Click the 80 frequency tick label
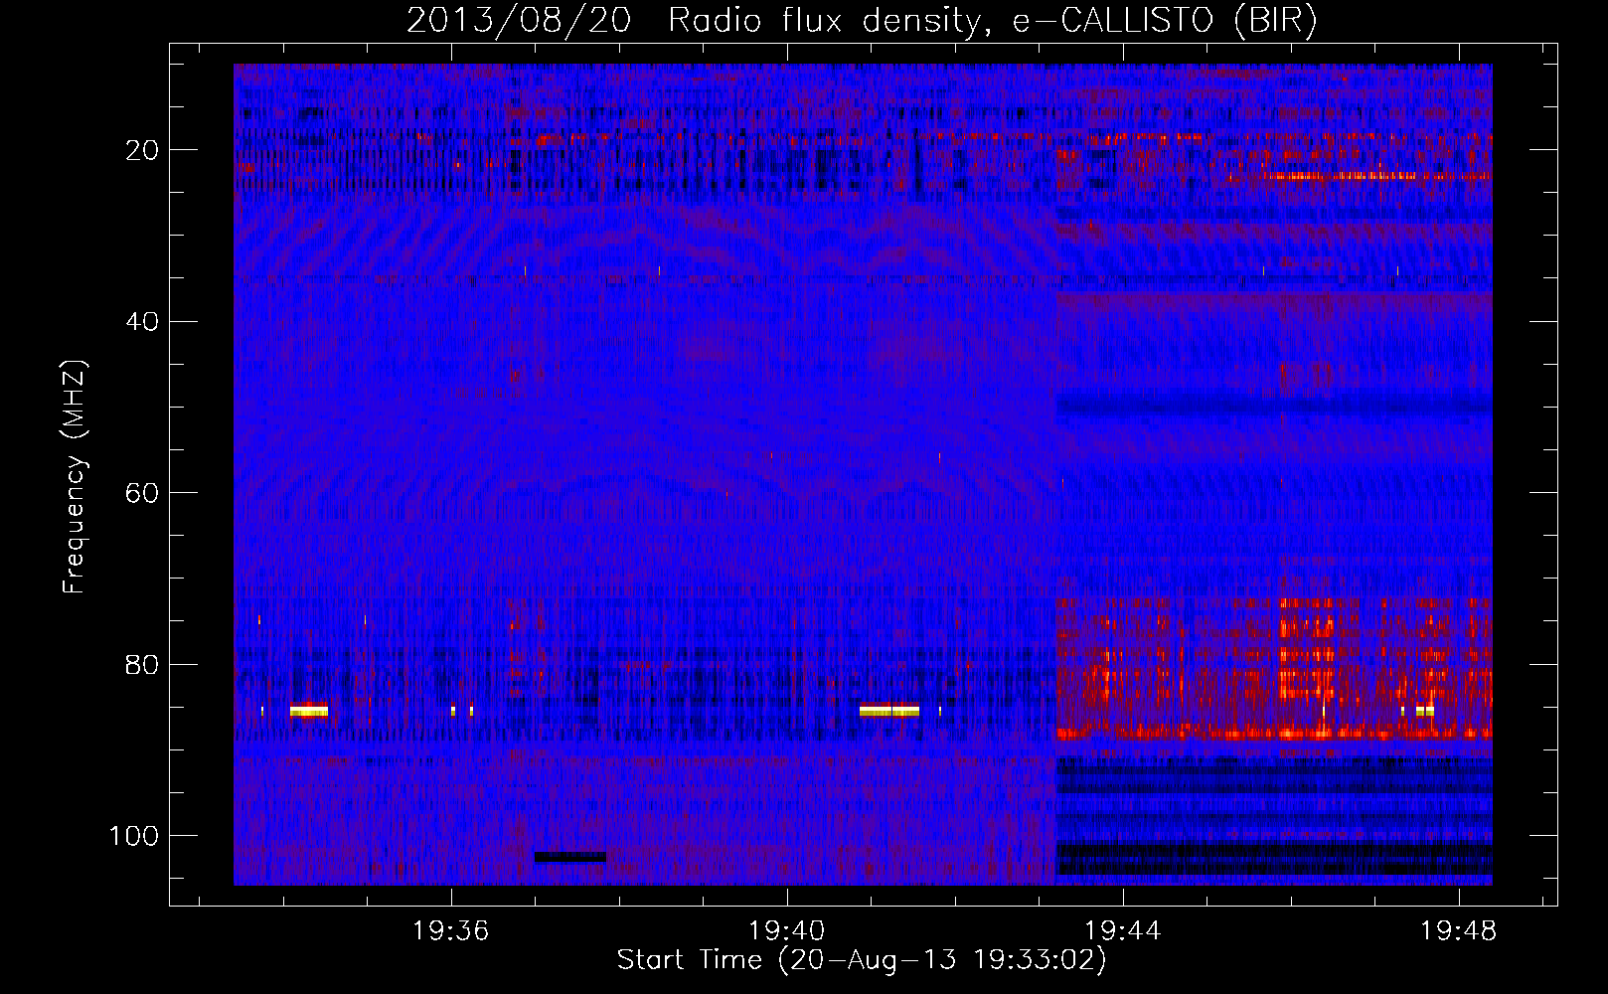The width and height of the screenshot is (1608, 994). (x=142, y=664)
